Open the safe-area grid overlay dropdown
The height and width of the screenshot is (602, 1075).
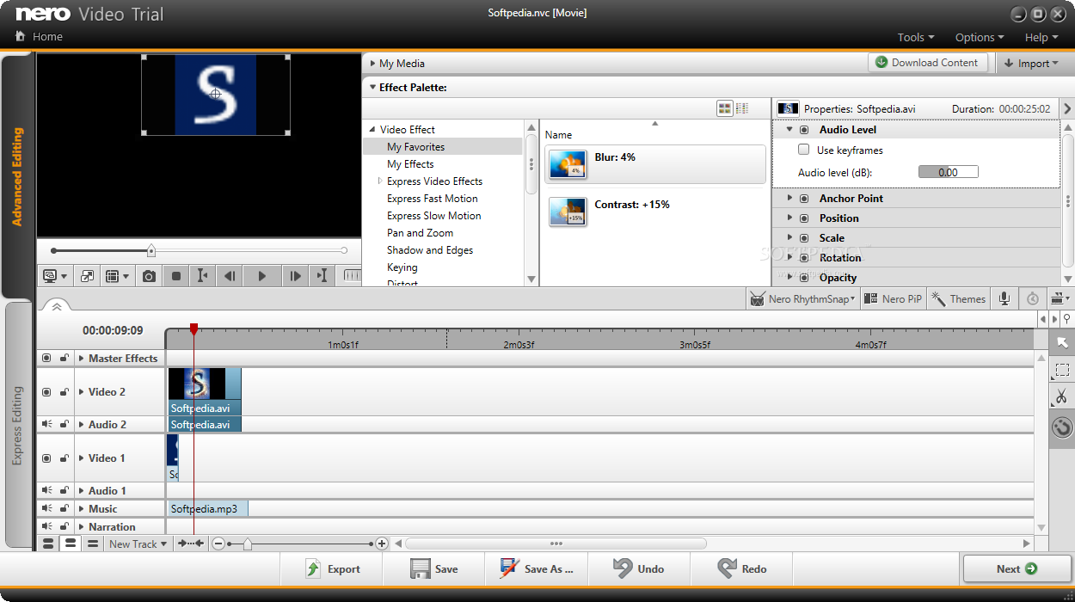coord(116,276)
